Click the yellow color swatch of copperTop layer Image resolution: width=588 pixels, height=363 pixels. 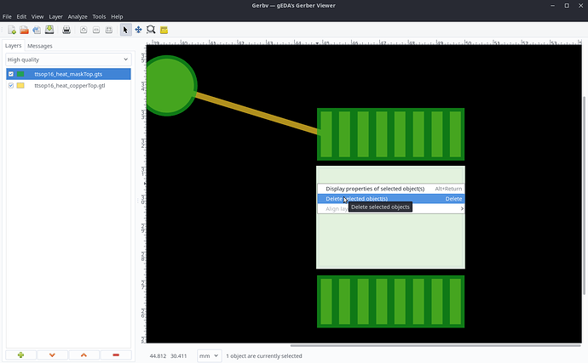[21, 86]
